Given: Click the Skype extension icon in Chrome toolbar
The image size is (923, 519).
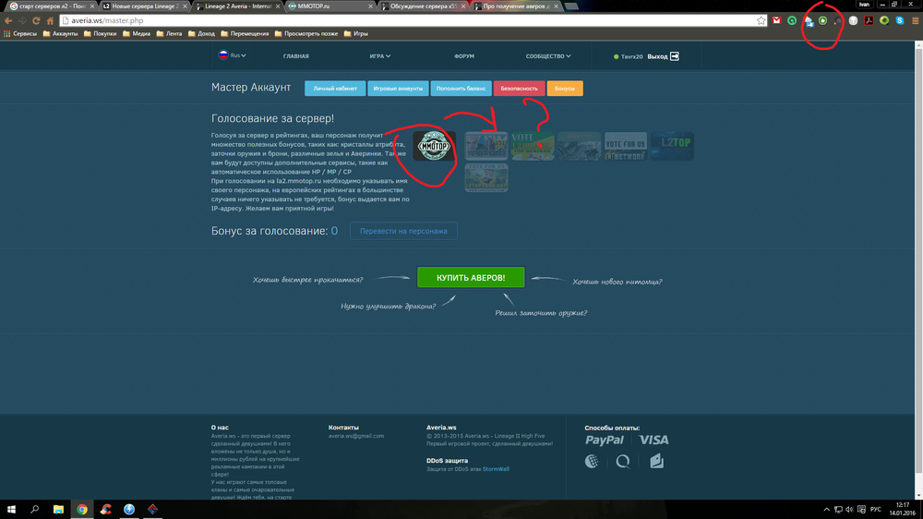Looking at the screenshot, I should coord(898,19).
